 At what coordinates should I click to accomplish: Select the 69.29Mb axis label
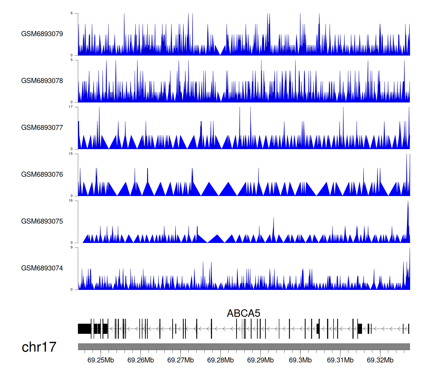(x=260, y=360)
